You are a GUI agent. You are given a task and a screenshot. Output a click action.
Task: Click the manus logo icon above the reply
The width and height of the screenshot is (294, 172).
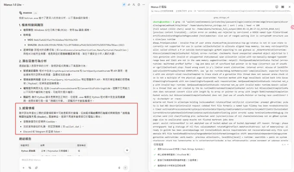(x=20, y=13)
